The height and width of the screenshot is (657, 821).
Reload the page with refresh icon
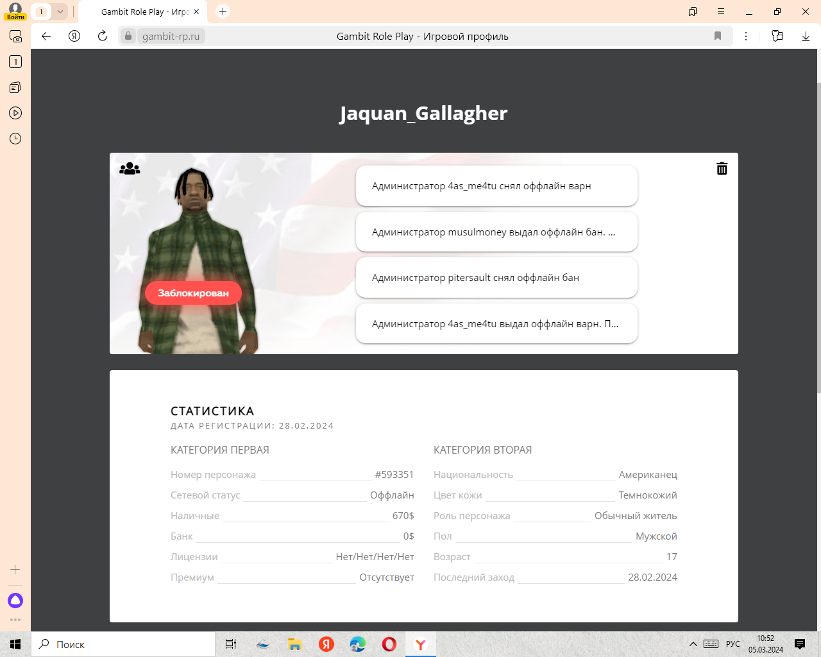pos(103,37)
